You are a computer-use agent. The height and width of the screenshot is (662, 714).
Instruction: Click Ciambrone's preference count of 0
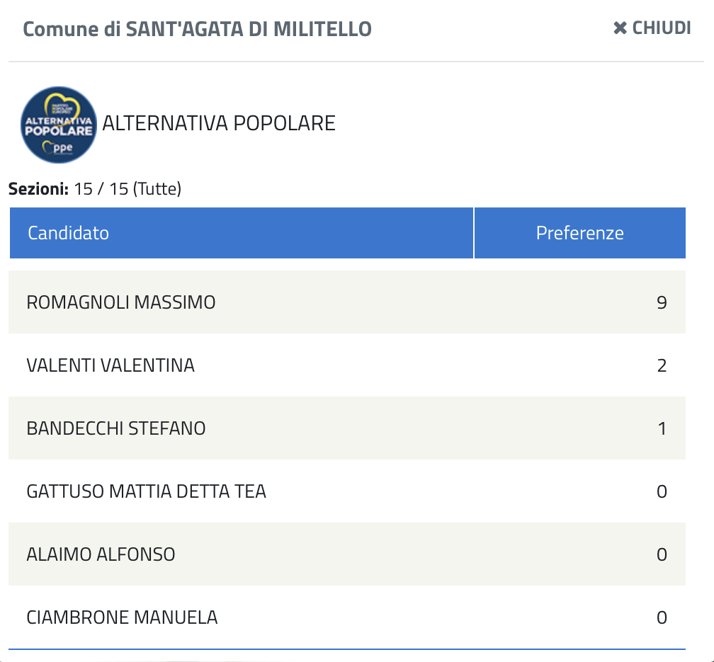[662, 617]
